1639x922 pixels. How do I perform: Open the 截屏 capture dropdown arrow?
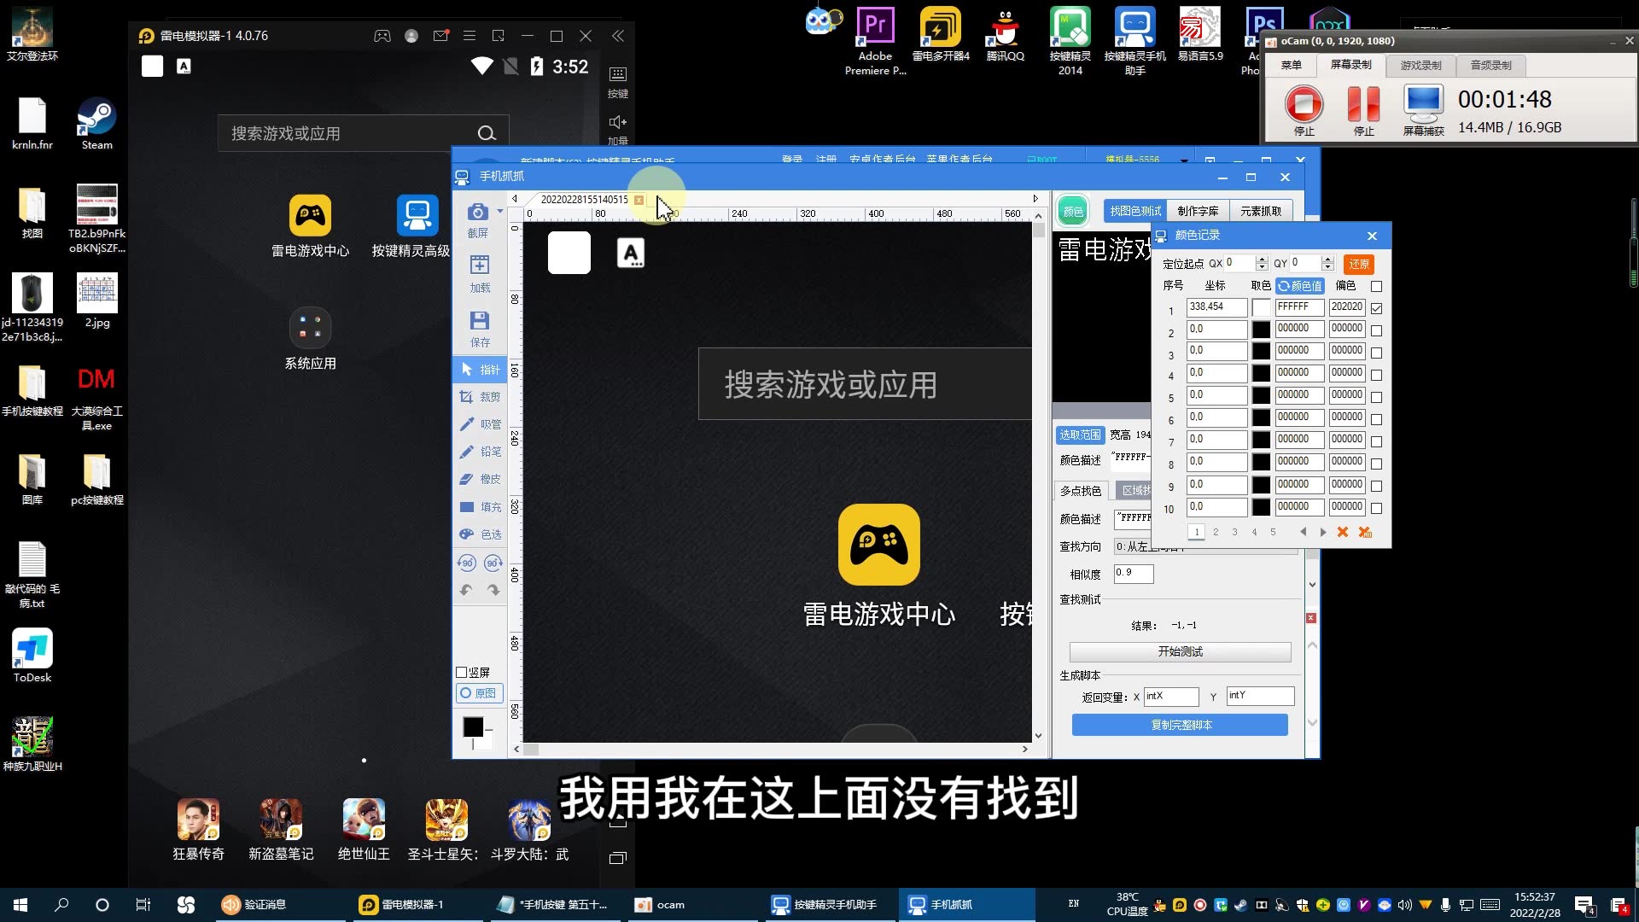pyautogui.click(x=499, y=211)
